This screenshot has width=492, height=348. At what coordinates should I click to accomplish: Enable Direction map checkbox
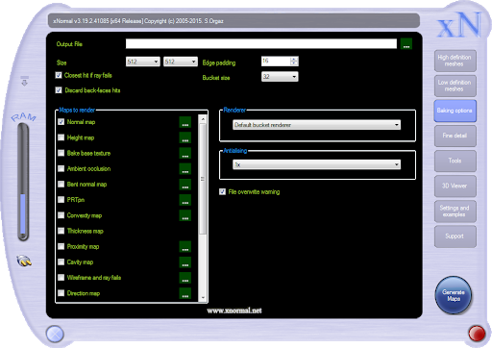(61, 293)
